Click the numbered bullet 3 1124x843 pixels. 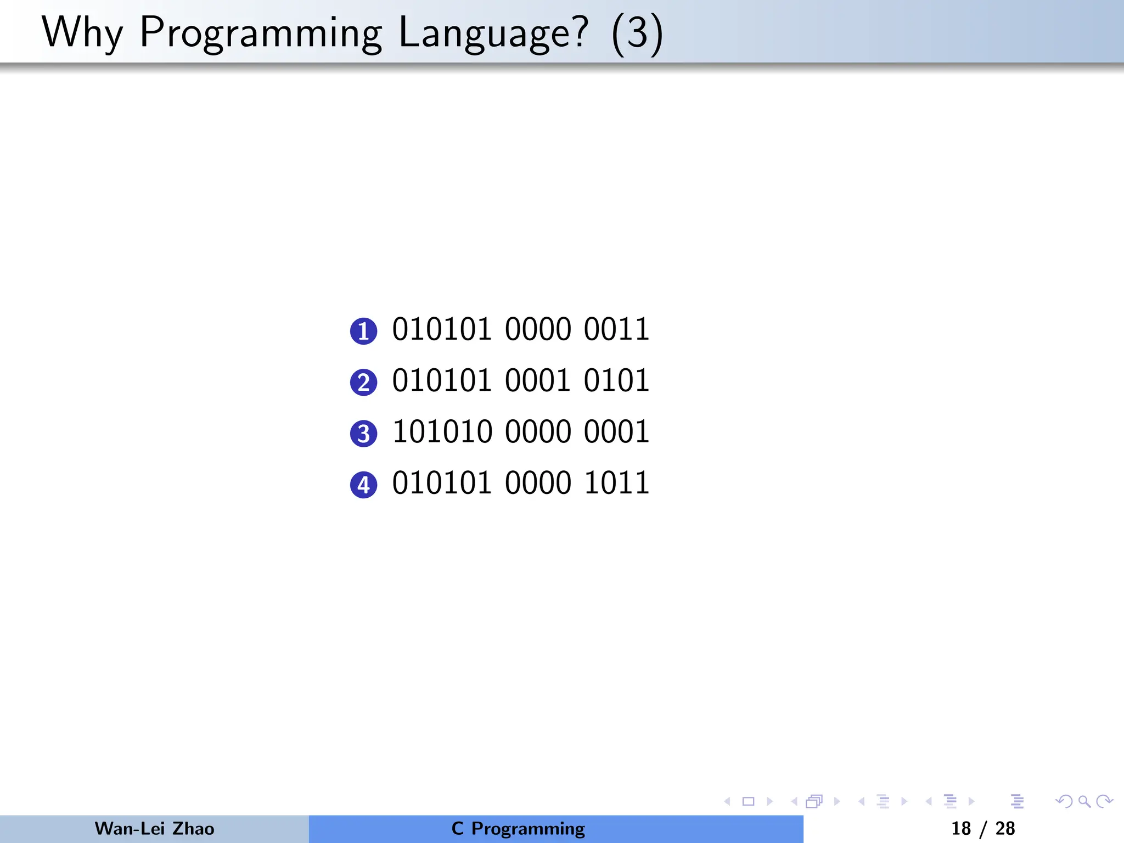[363, 434]
